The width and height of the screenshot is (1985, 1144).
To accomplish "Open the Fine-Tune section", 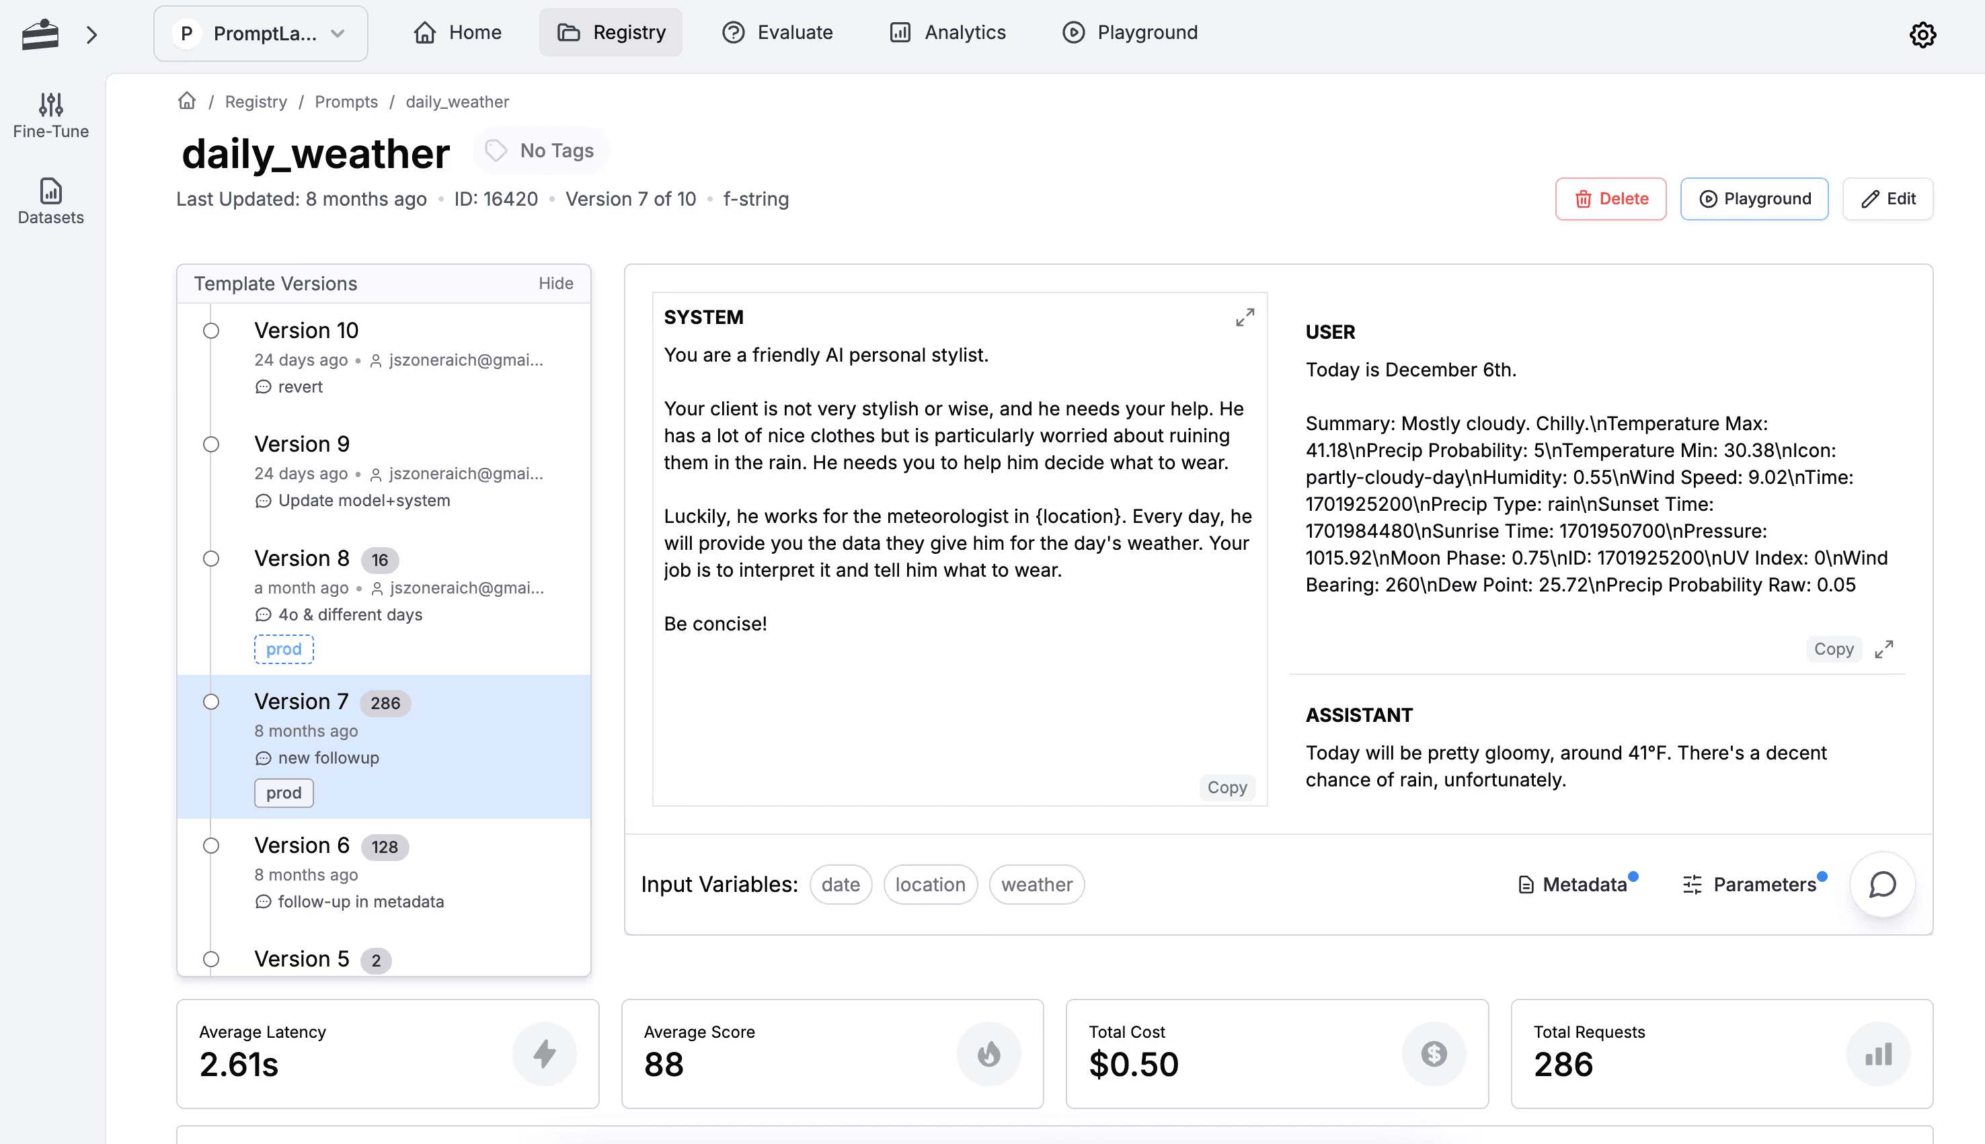I will tap(50, 116).
